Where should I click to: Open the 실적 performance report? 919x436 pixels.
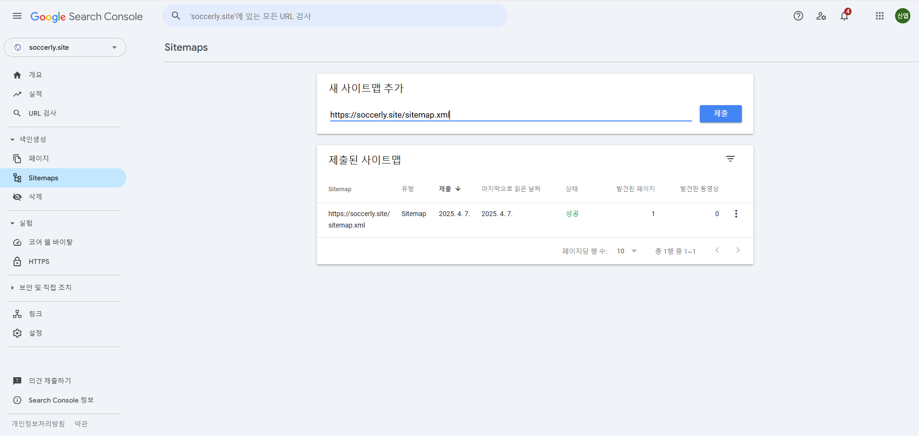35,94
